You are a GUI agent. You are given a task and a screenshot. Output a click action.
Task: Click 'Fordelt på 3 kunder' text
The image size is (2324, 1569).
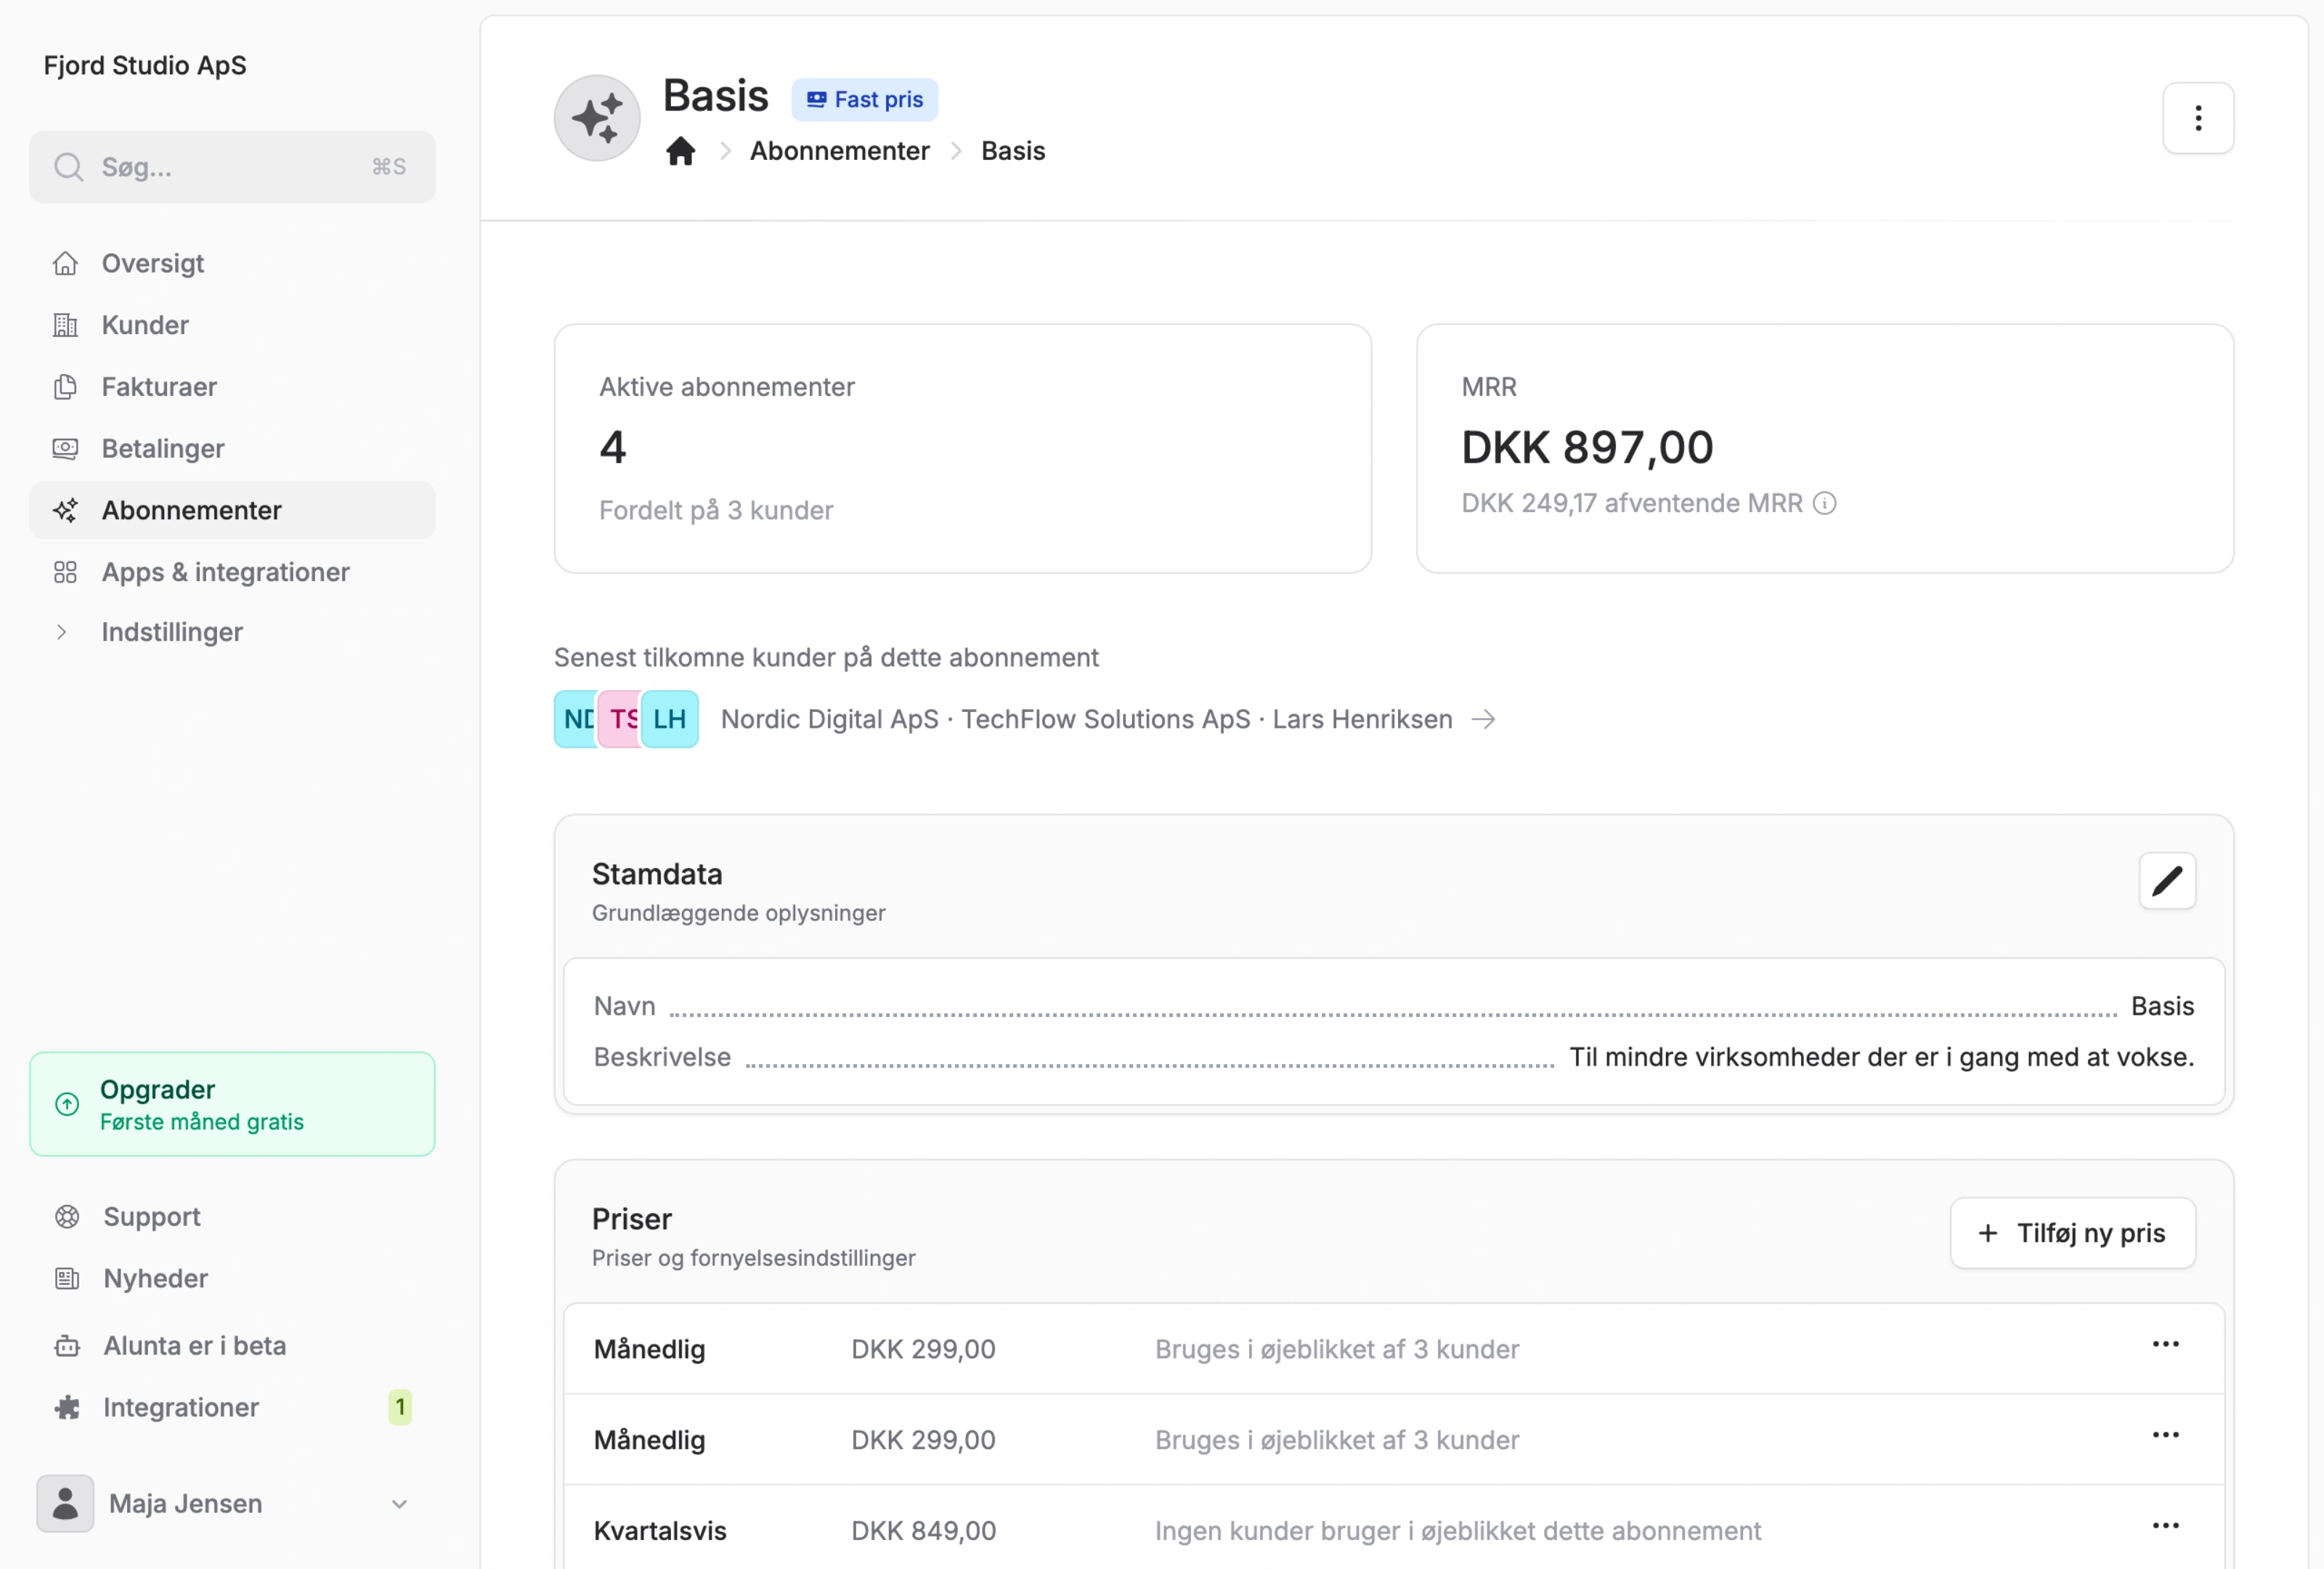coord(716,510)
